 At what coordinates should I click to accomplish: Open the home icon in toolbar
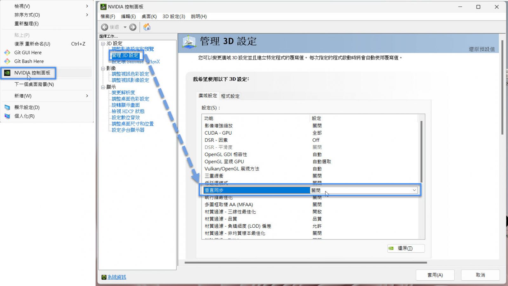point(147,27)
